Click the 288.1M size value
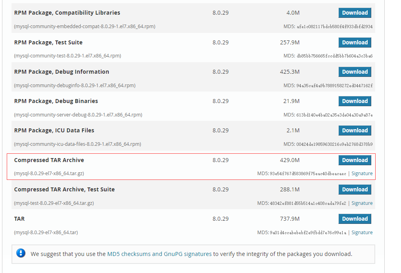The width and height of the screenshot is (401, 273). tap(290, 189)
